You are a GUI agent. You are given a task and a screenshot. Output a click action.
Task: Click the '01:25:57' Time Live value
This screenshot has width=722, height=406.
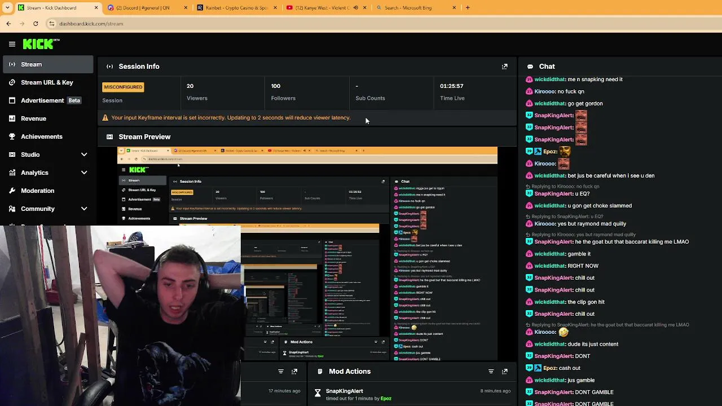tap(452, 86)
